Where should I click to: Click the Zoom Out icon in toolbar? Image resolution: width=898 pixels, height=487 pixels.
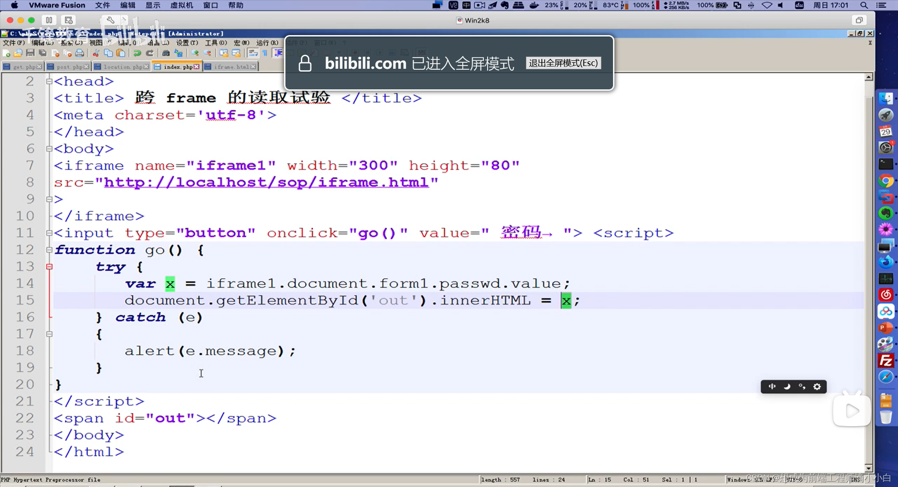(207, 53)
